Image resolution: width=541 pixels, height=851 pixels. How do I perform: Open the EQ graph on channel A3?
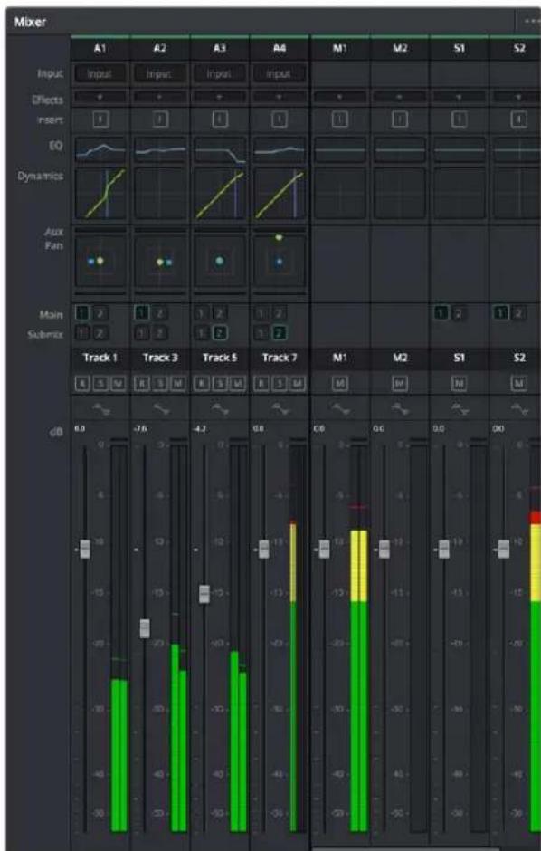220,150
